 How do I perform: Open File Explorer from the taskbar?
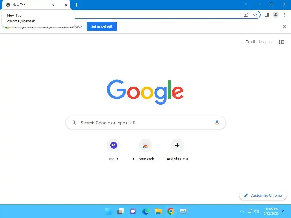(x=158, y=211)
